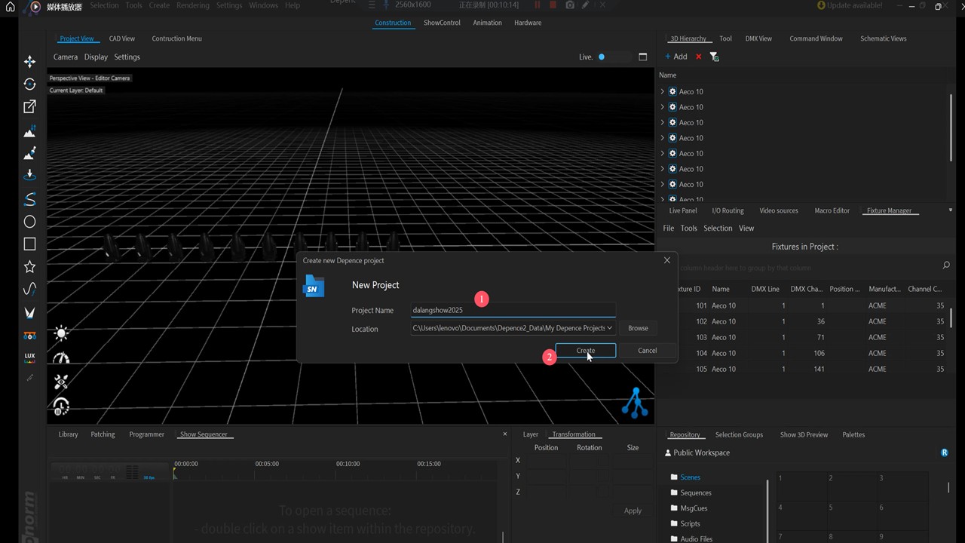
Task: Toggle the viewport fullscreen window icon
Action: pyautogui.click(x=643, y=57)
